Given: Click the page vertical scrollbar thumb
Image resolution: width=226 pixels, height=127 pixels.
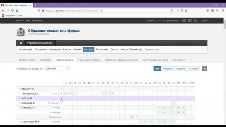Looking at the screenshot, I should pyautogui.click(x=225, y=24).
